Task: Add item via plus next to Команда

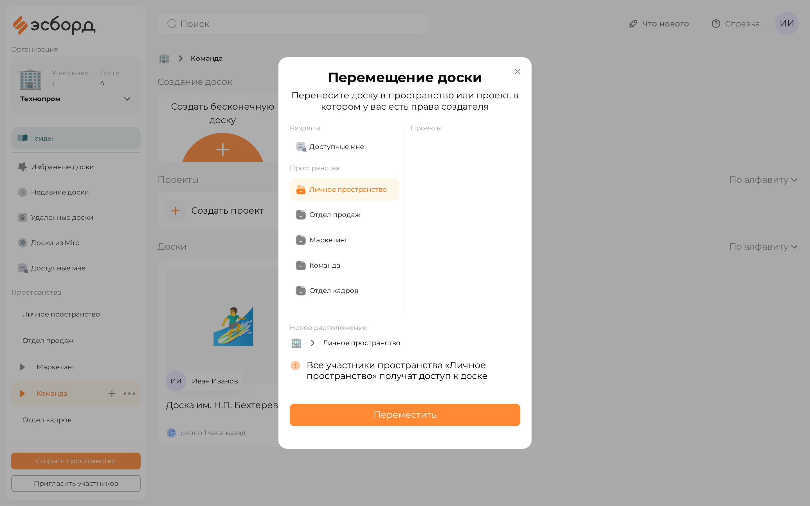Action: (112, 394)
